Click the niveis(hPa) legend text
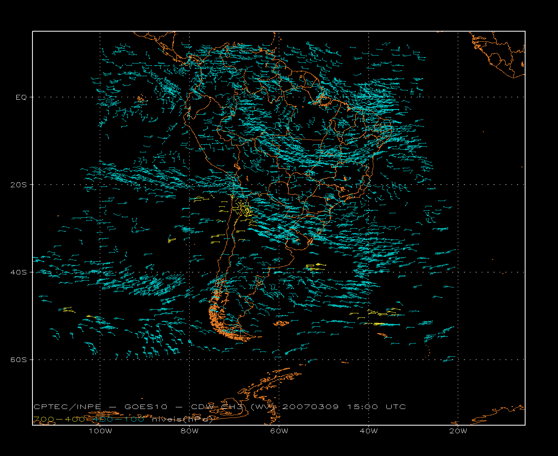558x456 pixels. pyautogui.click(x=182, y=420)
